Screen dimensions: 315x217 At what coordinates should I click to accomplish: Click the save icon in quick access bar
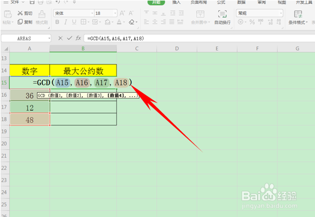[32, 2]
